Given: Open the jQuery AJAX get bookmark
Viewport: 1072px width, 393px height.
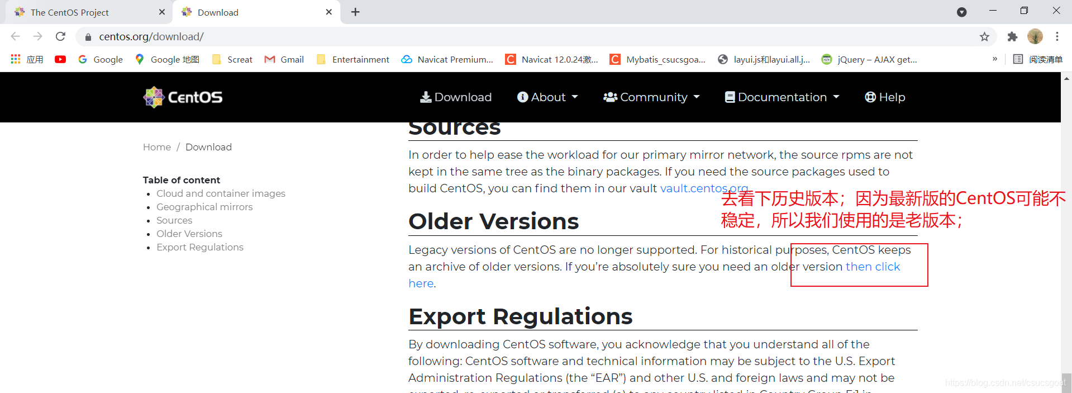Looking at the screenshot, I should pos(869,59).
